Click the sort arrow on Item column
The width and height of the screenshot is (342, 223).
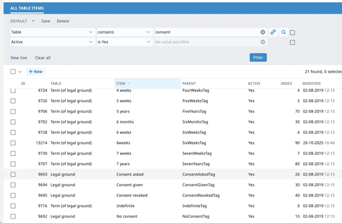coord(129,83)
